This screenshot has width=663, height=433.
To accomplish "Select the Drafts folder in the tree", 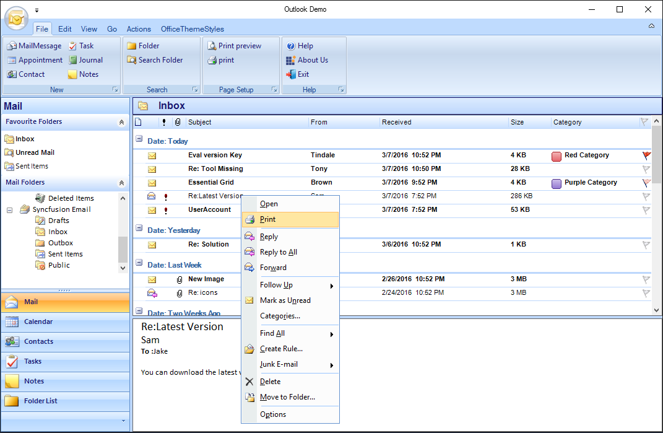I will pyautogui.click(x=53, y=221).
